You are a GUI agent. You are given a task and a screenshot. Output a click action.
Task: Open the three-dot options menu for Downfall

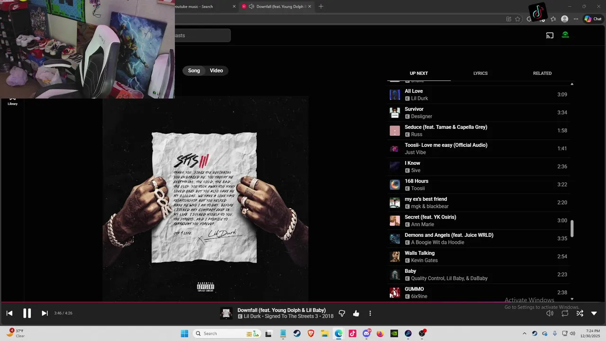pyautogui.click(x=370, y=314)
